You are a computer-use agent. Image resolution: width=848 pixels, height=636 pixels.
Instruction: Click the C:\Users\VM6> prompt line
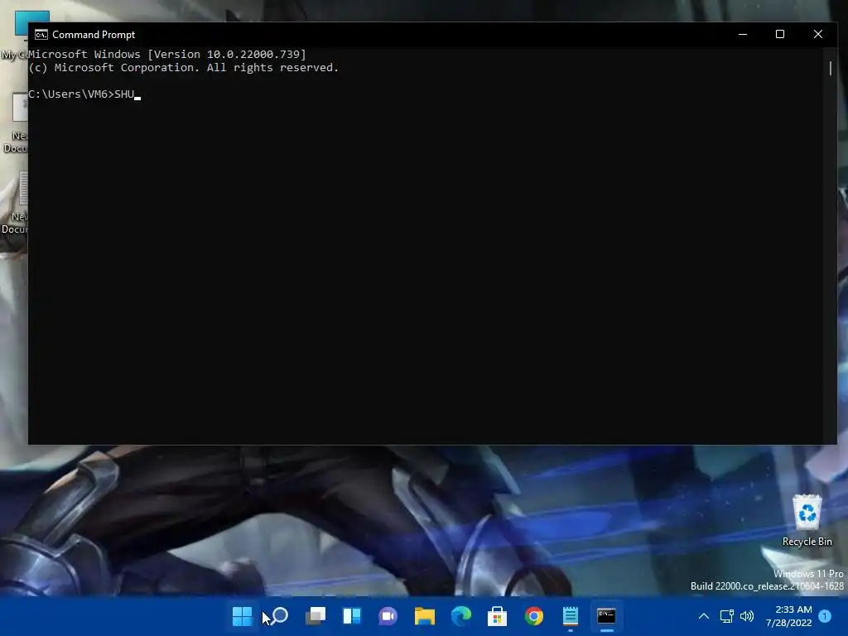(84, 94)
